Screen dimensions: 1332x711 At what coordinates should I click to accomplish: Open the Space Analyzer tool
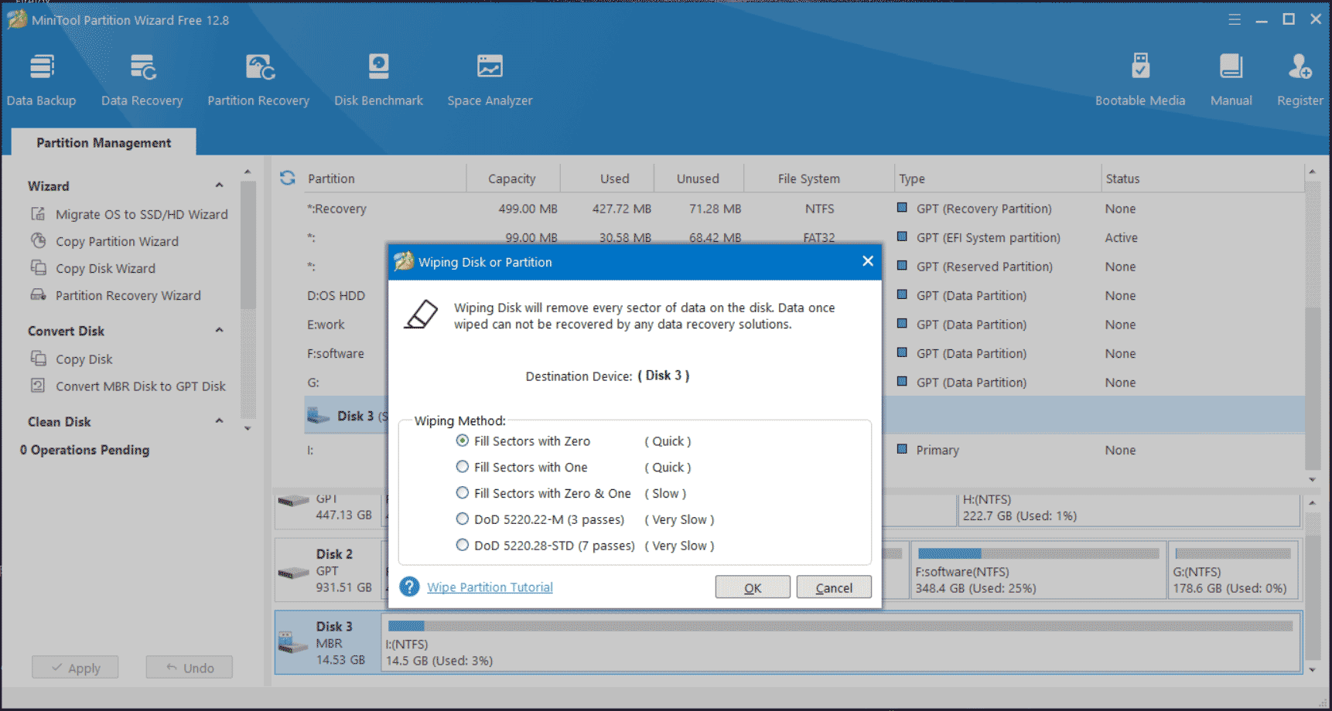(490, 80)
